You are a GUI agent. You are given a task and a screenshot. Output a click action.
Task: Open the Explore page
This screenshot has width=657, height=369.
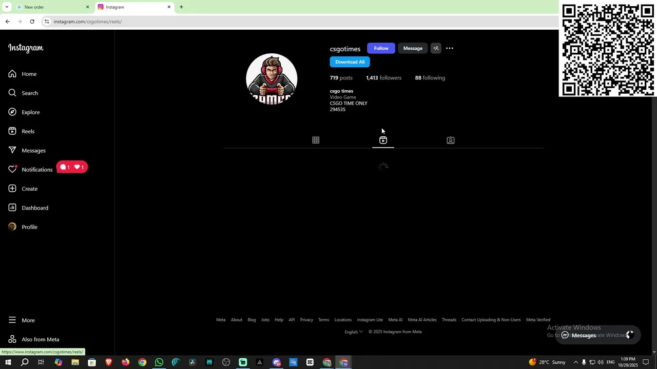pos(24,112)
